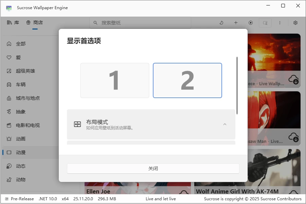
Task: Open Sucrose settings with the gear icon
Action: tap(295, 23)
